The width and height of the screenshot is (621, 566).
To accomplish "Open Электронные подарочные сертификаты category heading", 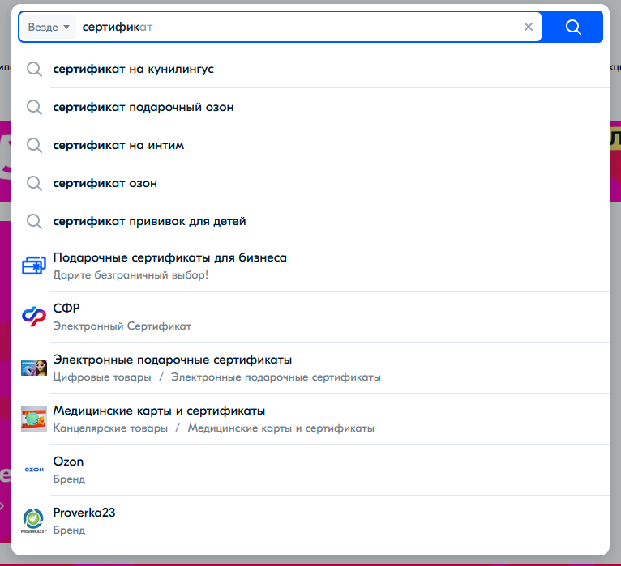I will click(x=173, y=360).
